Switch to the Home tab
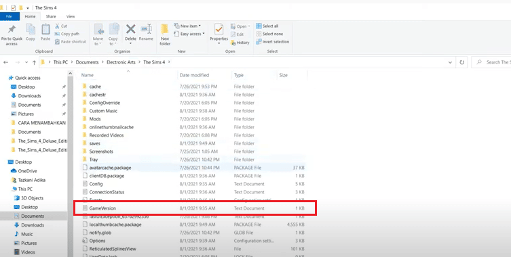The image size is (511, 257). tap(30, 16)
